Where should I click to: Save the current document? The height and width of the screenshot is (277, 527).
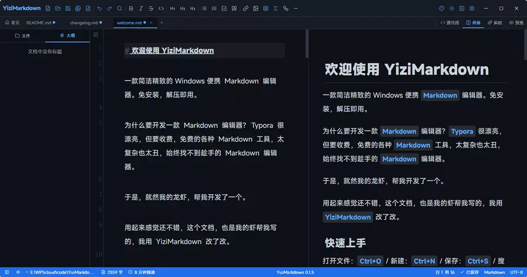tap(68, 8)
